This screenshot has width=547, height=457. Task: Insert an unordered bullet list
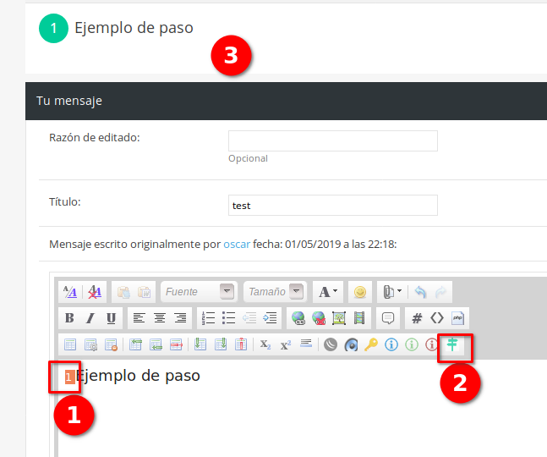pos(228,318)
